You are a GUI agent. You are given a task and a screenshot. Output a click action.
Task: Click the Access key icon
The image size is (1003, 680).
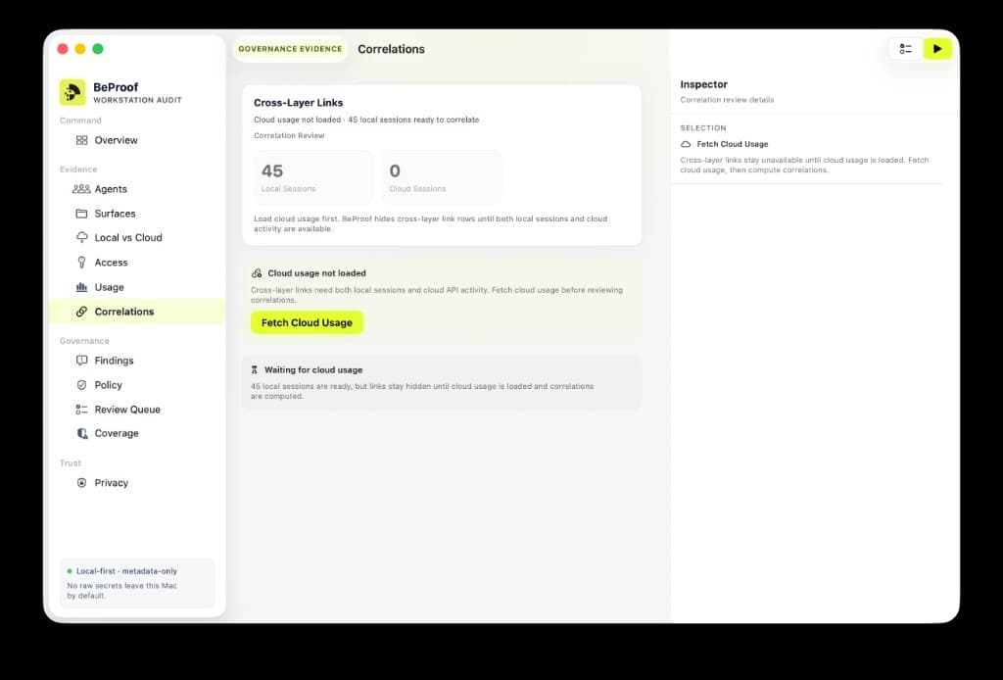coord(81,263)
